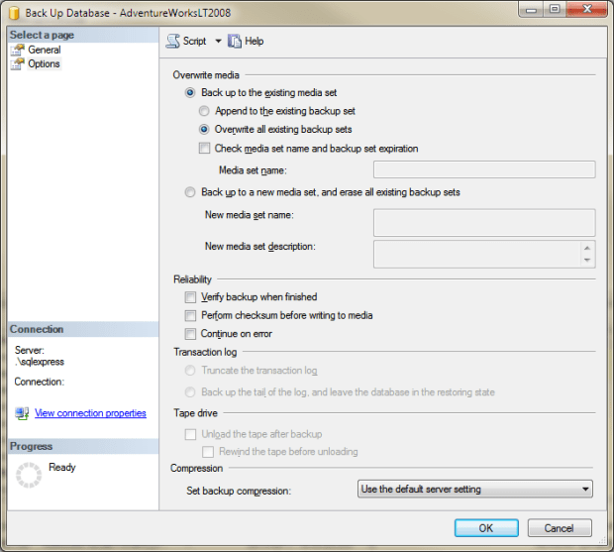
Task: Maximize the Back Up Database window
Action: (555, 10)
